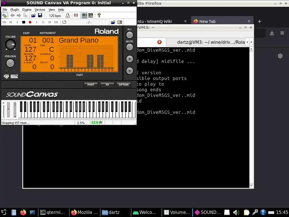
Task: Open the Help menu
Action: [x=61, y=10]
